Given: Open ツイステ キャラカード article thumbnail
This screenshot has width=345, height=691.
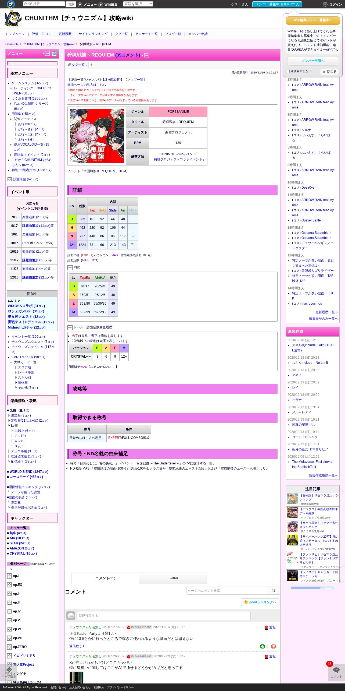Looking at the screenshot, I should point(293,576).
